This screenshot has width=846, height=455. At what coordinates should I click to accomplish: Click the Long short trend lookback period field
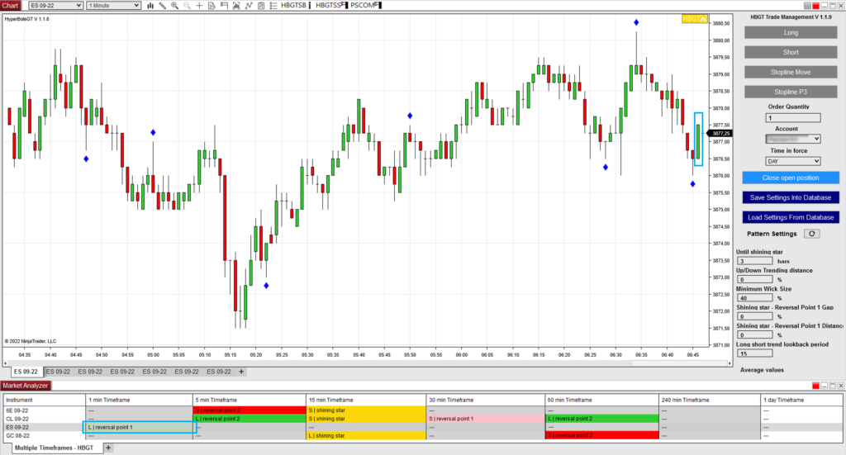tap(755, 353)
